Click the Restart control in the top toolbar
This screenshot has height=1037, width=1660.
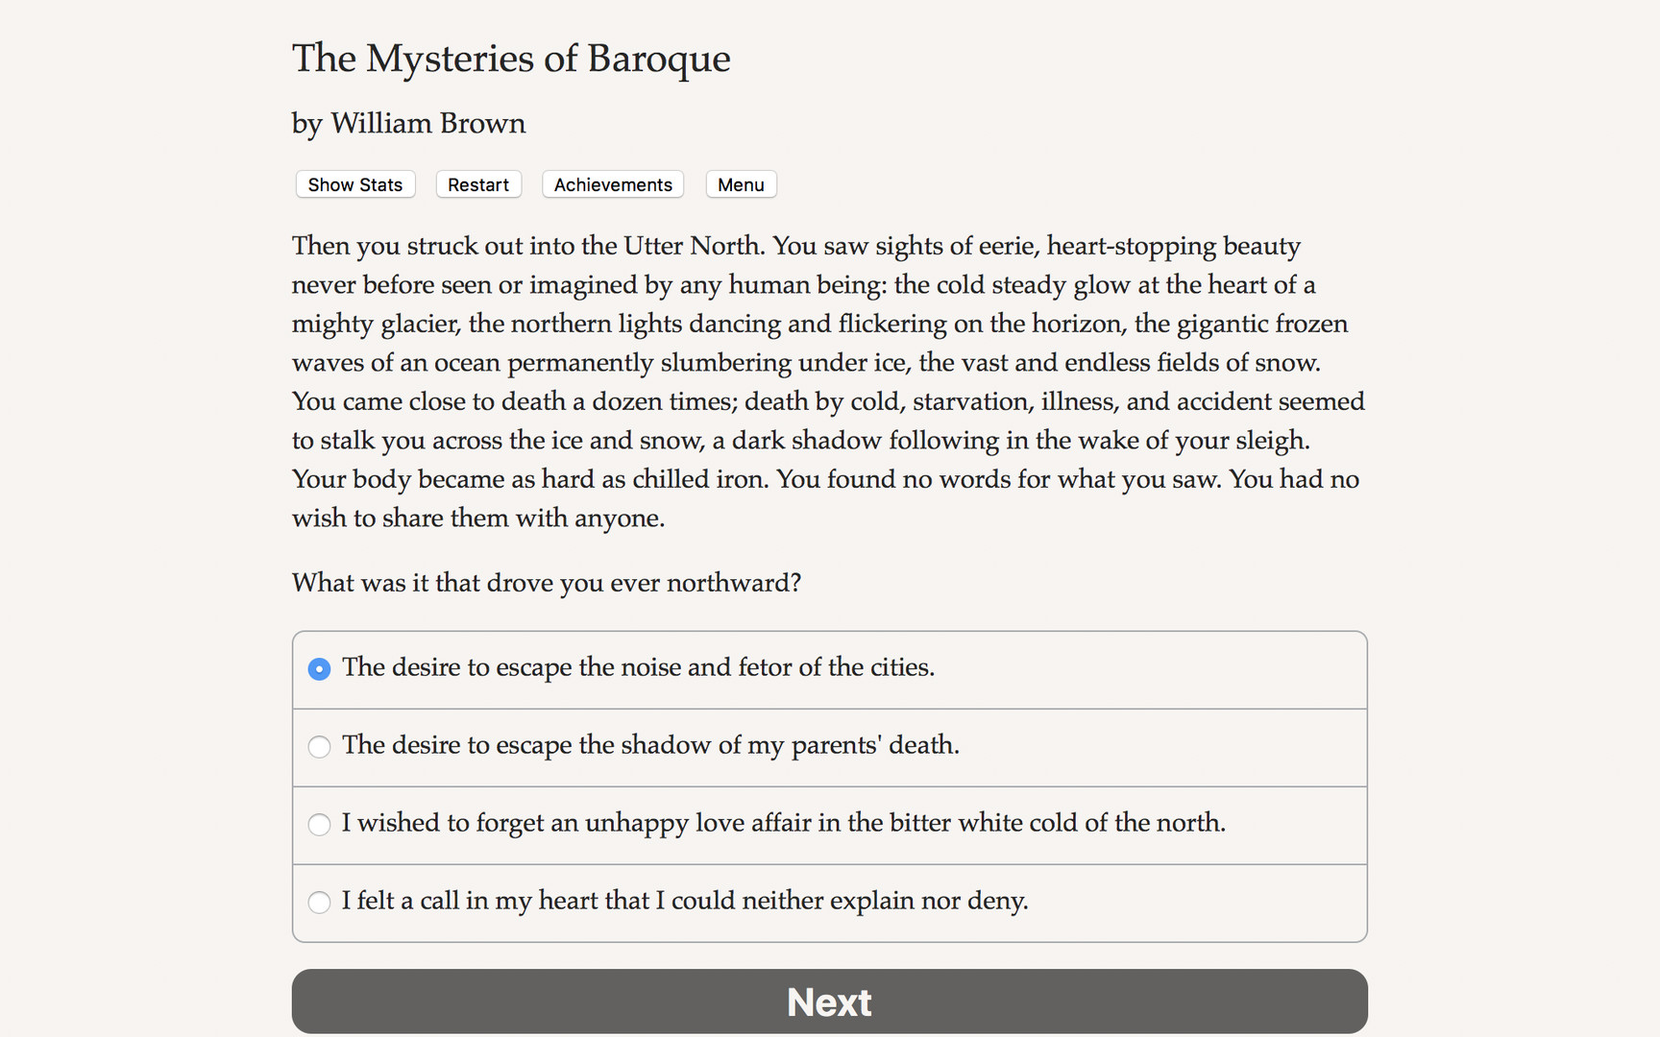click(x=477, y=184)
